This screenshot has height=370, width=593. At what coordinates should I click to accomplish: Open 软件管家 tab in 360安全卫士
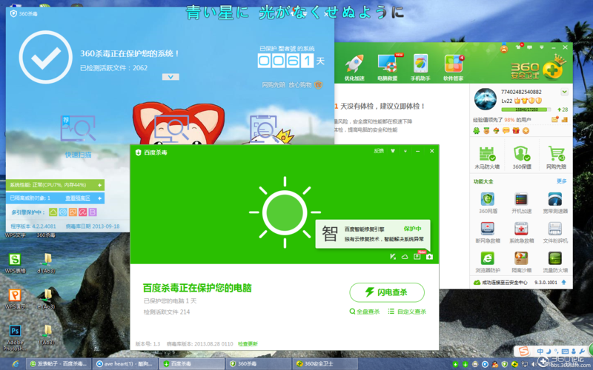(453, 67)
